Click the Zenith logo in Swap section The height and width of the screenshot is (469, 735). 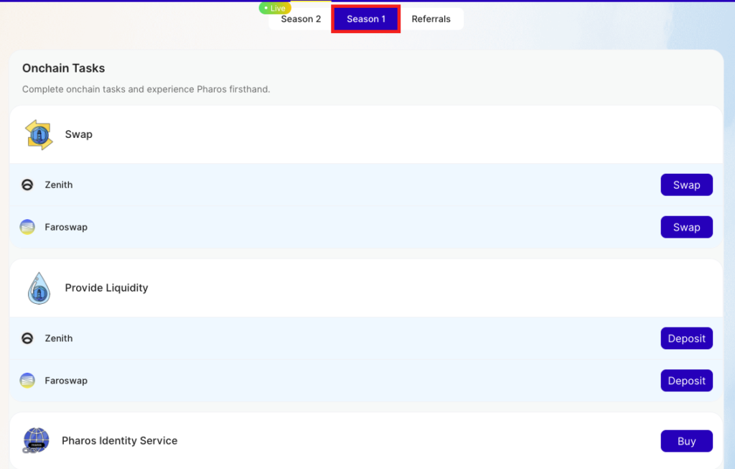[27, 185]
